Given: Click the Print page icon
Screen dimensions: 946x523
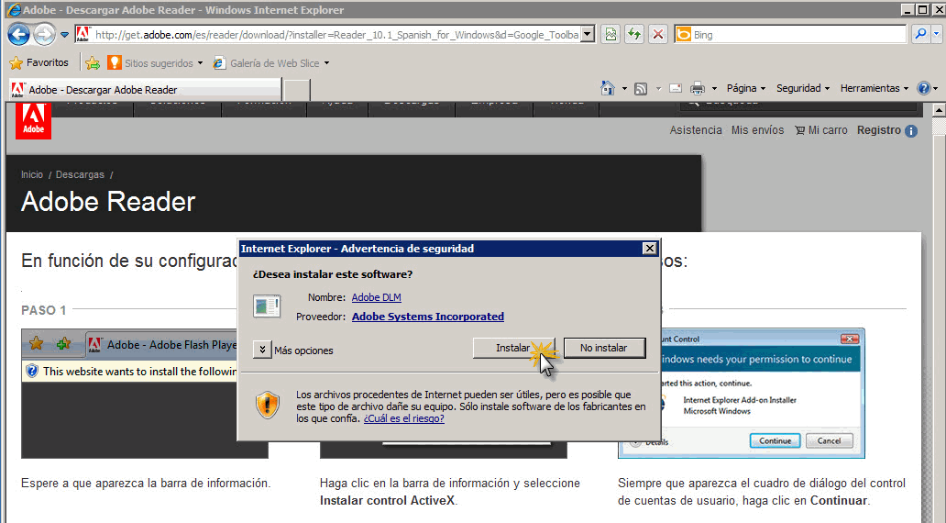Looking at the screenshot, I should click(698, 88).
